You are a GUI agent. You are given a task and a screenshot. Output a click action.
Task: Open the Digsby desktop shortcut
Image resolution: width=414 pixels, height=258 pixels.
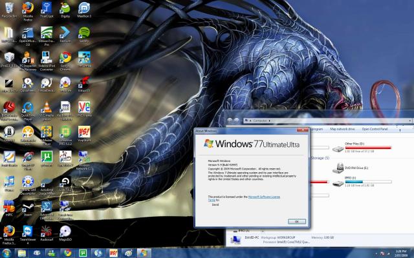tap(65, 10)
